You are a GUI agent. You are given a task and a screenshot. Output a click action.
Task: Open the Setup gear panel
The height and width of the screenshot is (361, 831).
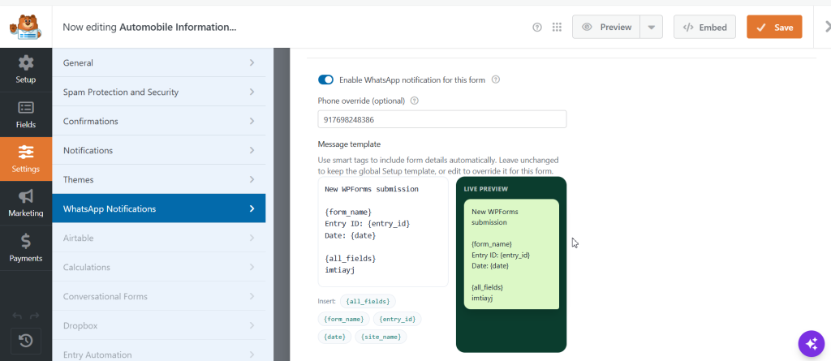click(26, 70)
